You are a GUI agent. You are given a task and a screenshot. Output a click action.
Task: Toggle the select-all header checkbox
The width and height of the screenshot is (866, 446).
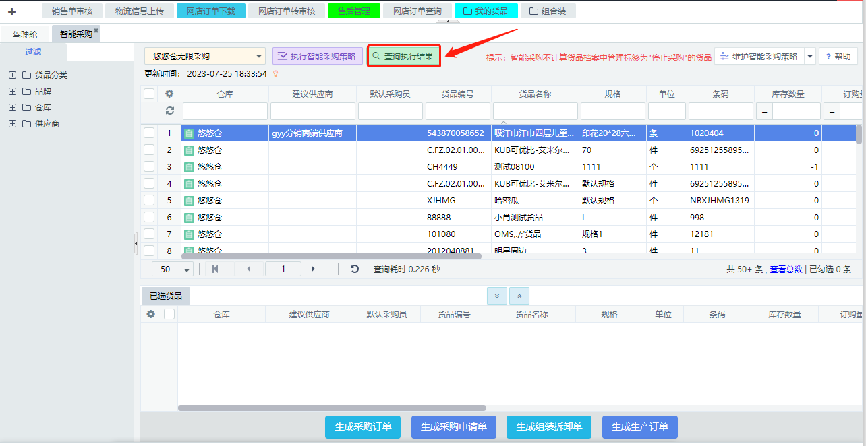[x=149, y=94]
